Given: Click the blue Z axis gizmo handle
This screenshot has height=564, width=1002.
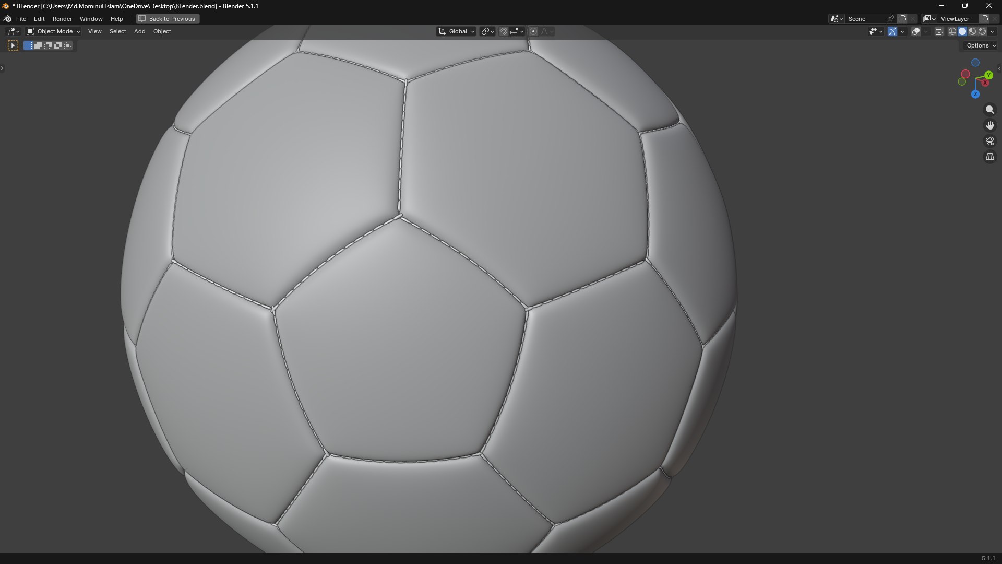Looking at the screenshot, I should tap(975, 95).
